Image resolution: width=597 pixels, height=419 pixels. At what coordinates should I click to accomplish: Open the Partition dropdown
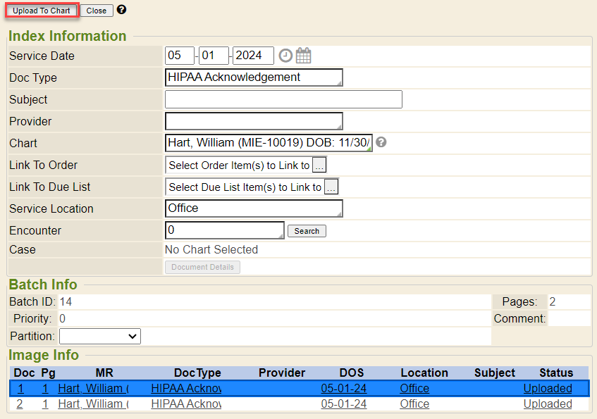pyautogui.click(x=99, y=337)
